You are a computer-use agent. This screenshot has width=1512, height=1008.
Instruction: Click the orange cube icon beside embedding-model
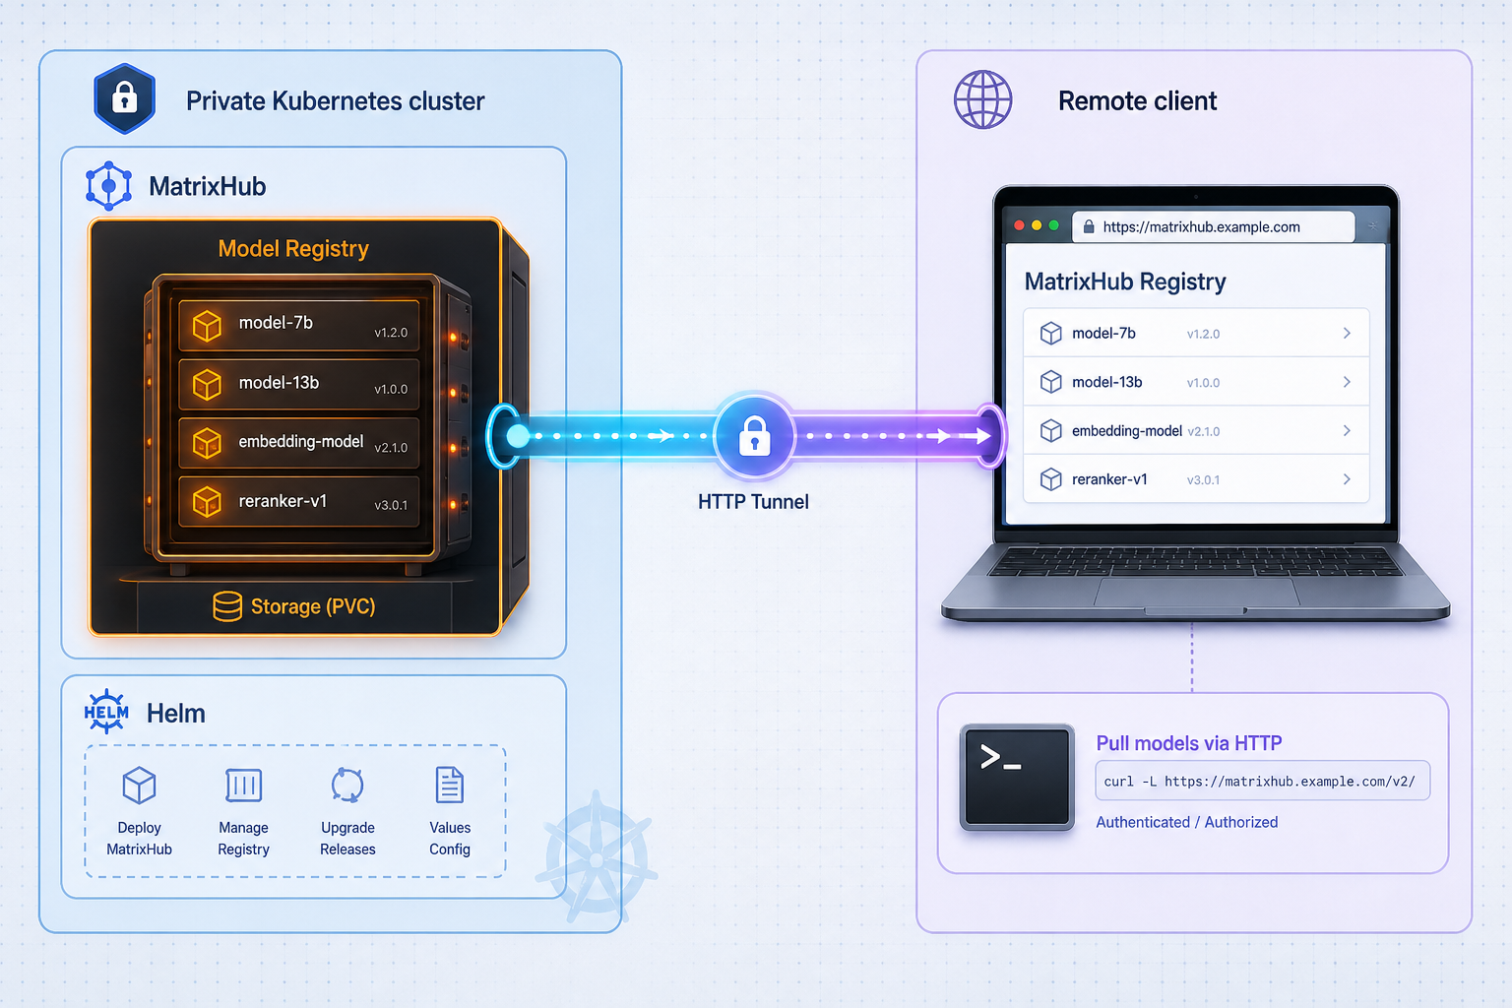(207, 443)
